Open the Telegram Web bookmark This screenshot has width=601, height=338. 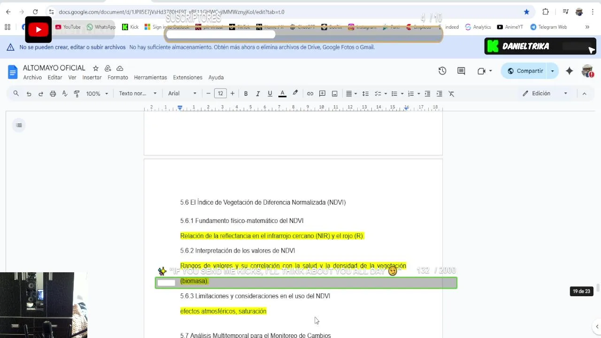[x=548, y=27]
